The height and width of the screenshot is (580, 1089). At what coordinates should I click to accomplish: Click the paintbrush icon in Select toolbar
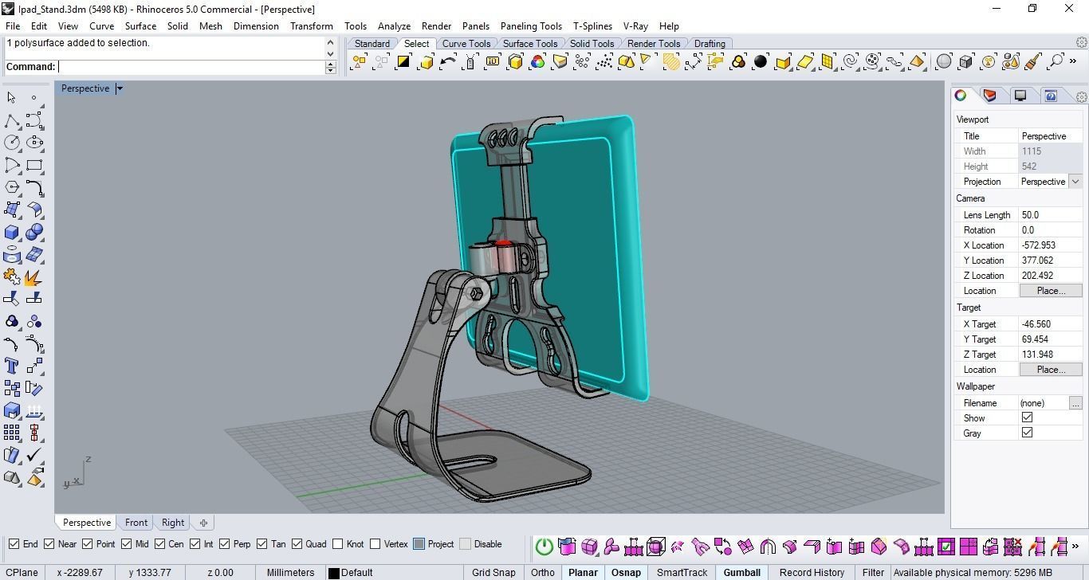1033,61
